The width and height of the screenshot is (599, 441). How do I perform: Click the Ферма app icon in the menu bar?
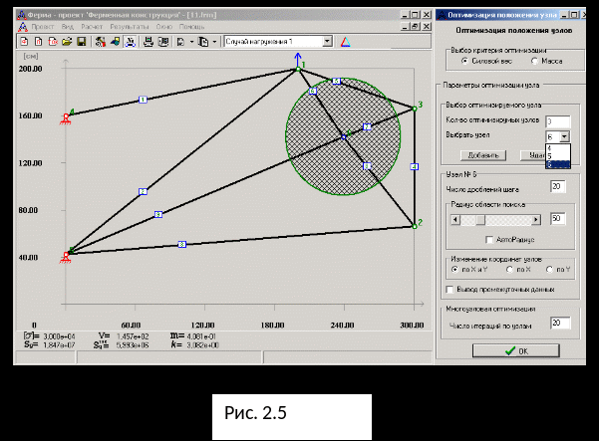(23, 27)
